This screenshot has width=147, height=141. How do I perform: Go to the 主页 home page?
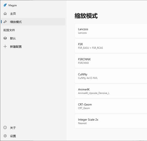33,14
